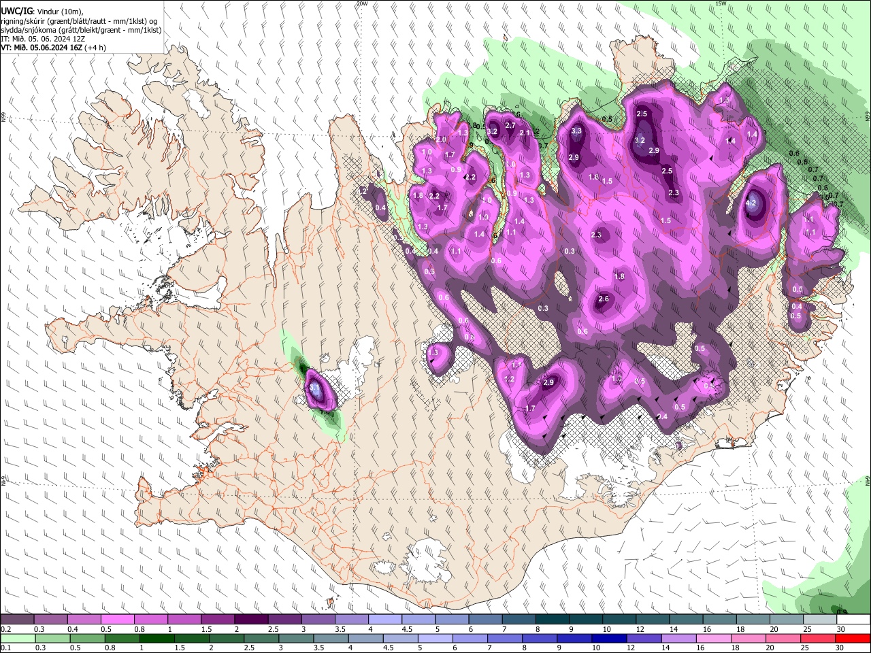Click the 'IT: Mið. 05. 06. 2024 12Z' line

pyautogui.click(x=43, y=39)
